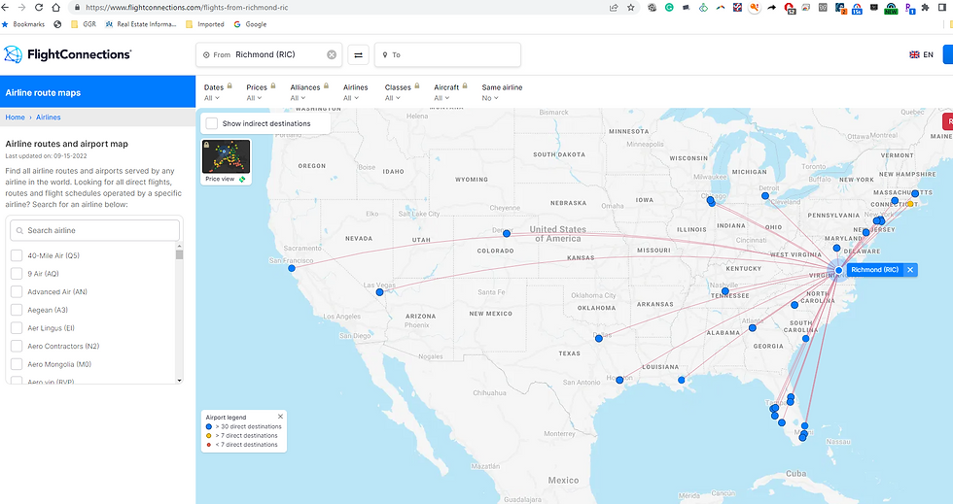Click the To destination field

[x=448, y=54]
